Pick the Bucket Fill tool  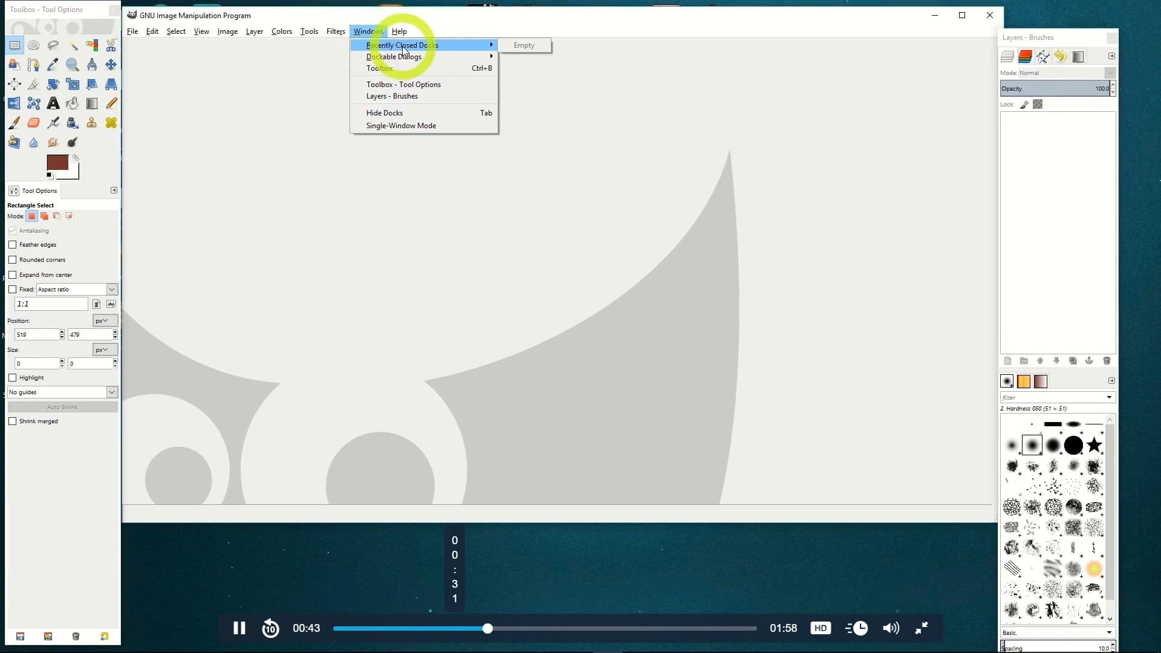click(x=73, y=103)
